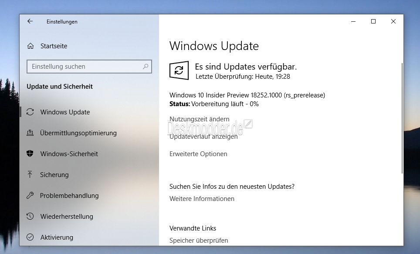Open Übermittlungsoptimierung settings

click(78, 133)
